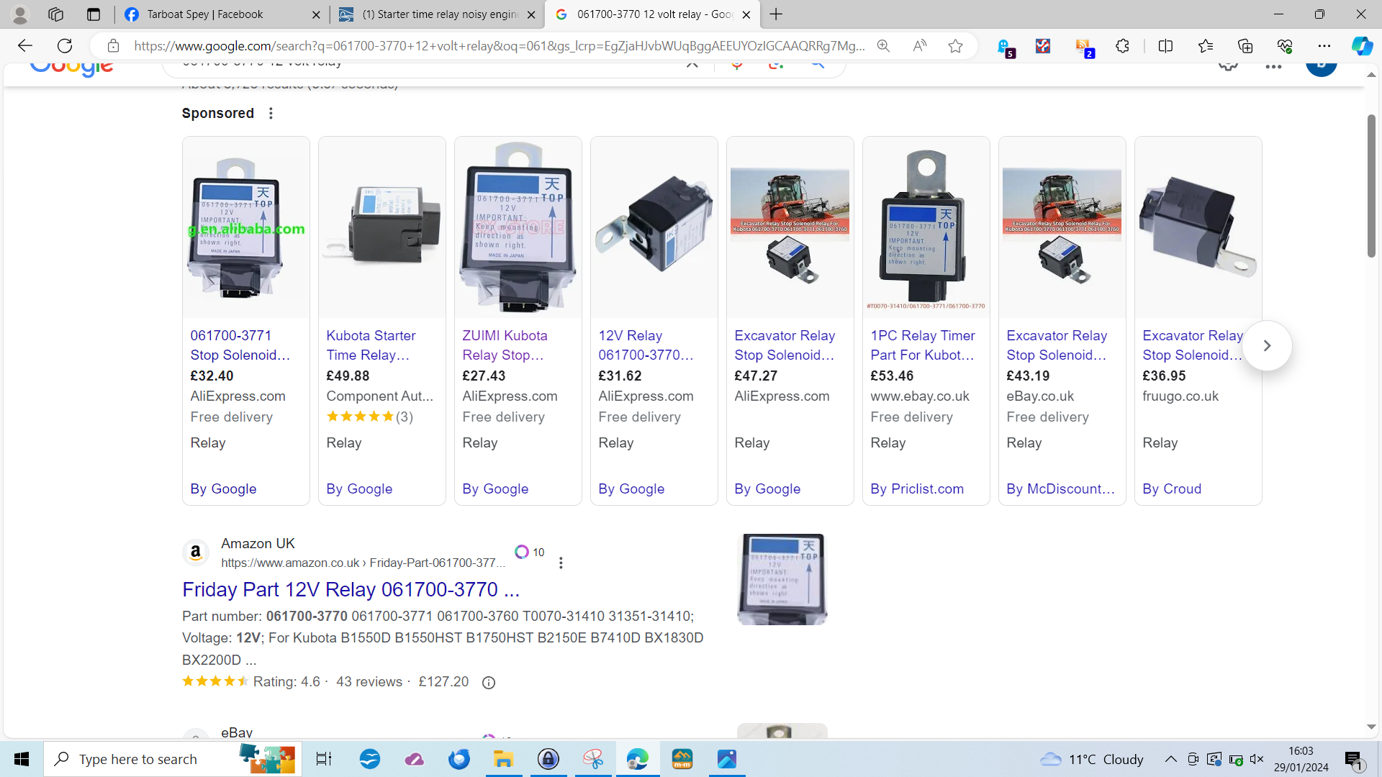The height and width of the screenshot is (777, 1382).
Task: Open Collections icon
Action: click(x=1245, y=46)
